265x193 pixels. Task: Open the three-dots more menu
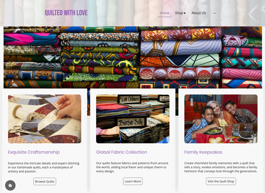pyautogui.click(x=214, y=13)
